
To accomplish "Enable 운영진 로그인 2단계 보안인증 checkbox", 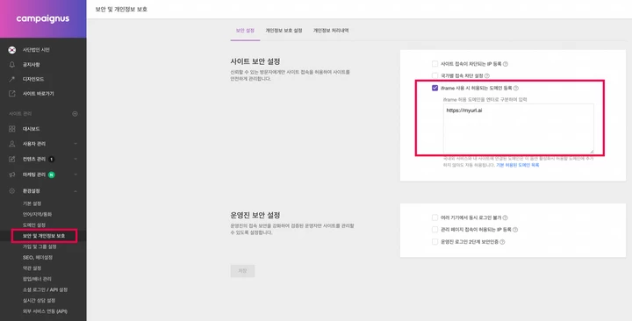I will click(434, 242).
